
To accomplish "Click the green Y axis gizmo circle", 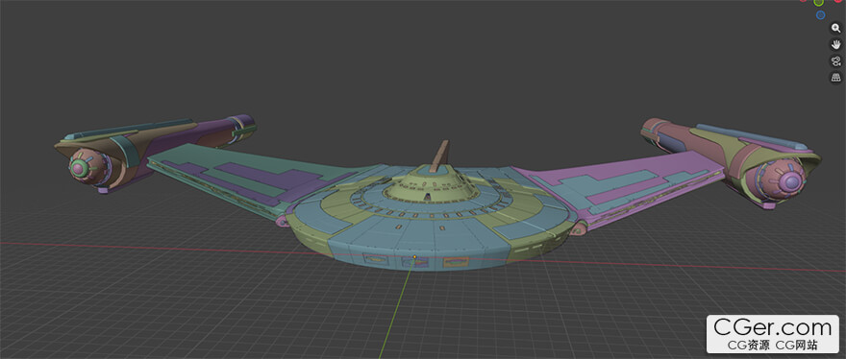I will (x=818, y=2).
